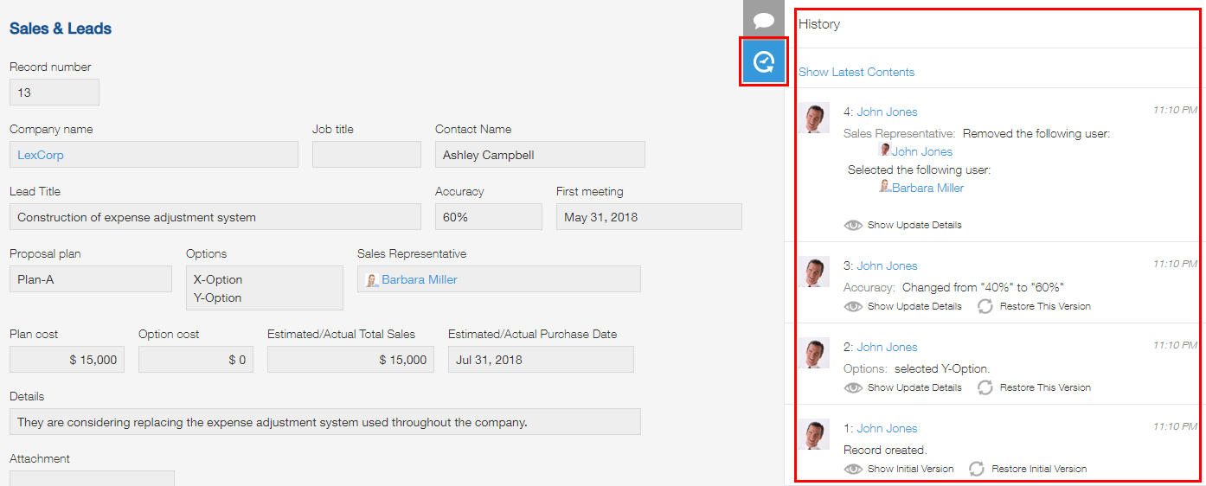Toggle eye icon for initial version
This screenshot has height=486, width=1206.
[x=853, y=469]
